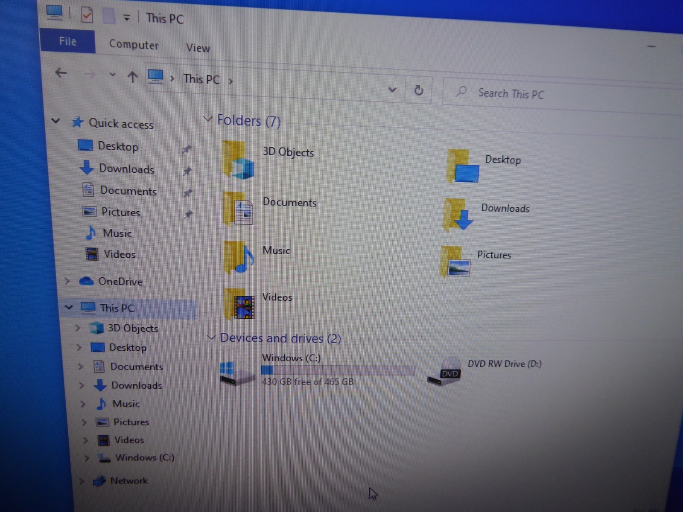The height and width of the screenshot is (512, 683).
Task: Open the 3D Objects folder icon in Folders
Action: pos(238,160)
